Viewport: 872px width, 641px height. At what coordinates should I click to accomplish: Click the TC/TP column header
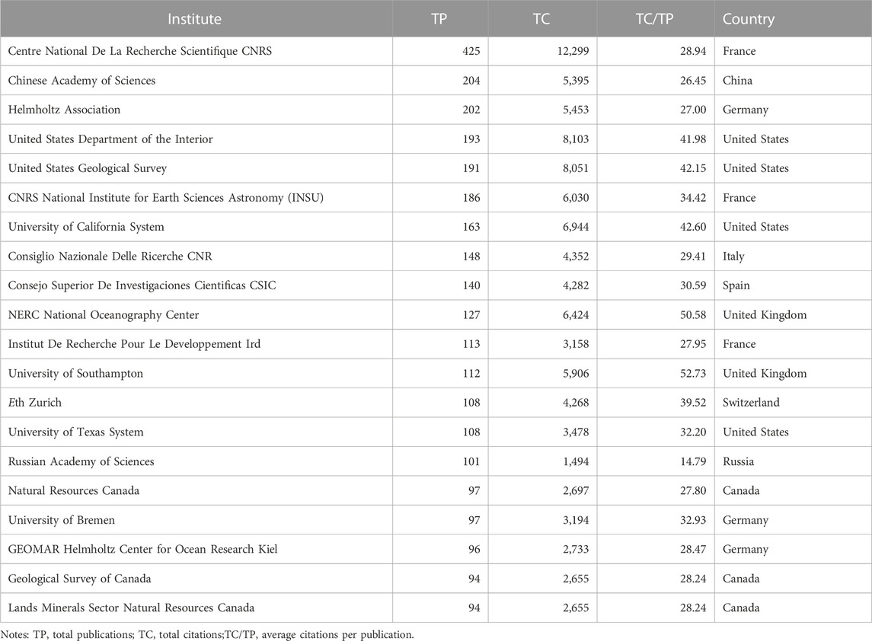[x=654, y=19]
